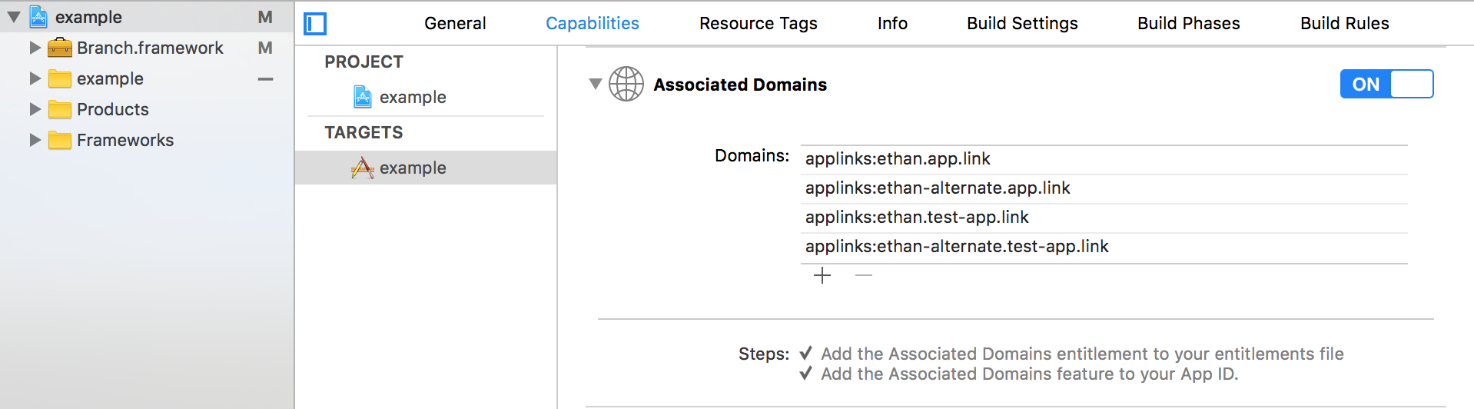Click the example target app icon under TARGETS
Image resolution: width=1474 pixels, height=409 pixels.
362,168
